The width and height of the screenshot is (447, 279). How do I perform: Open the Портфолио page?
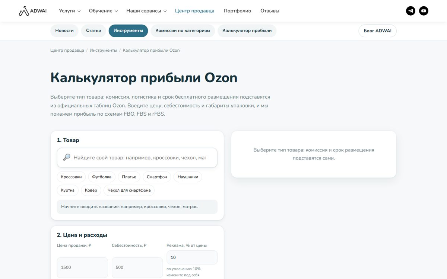(237, 11)
